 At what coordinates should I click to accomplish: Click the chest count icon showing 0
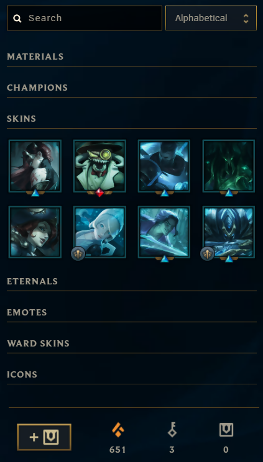(226, 430)
